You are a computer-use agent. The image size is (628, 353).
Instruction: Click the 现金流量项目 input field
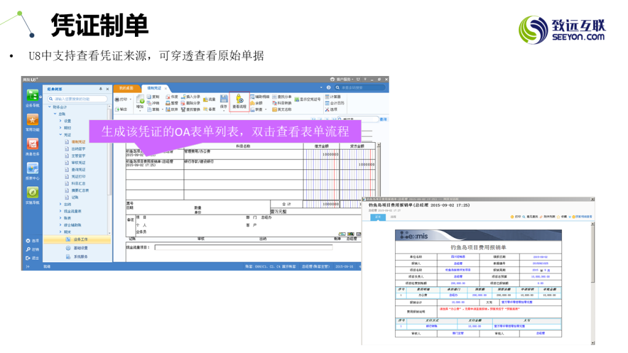(243, 248)
